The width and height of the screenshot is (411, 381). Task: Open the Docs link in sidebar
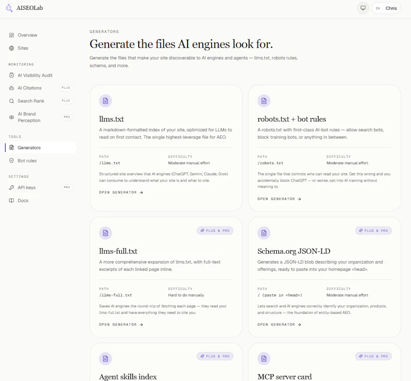(41, 200)
